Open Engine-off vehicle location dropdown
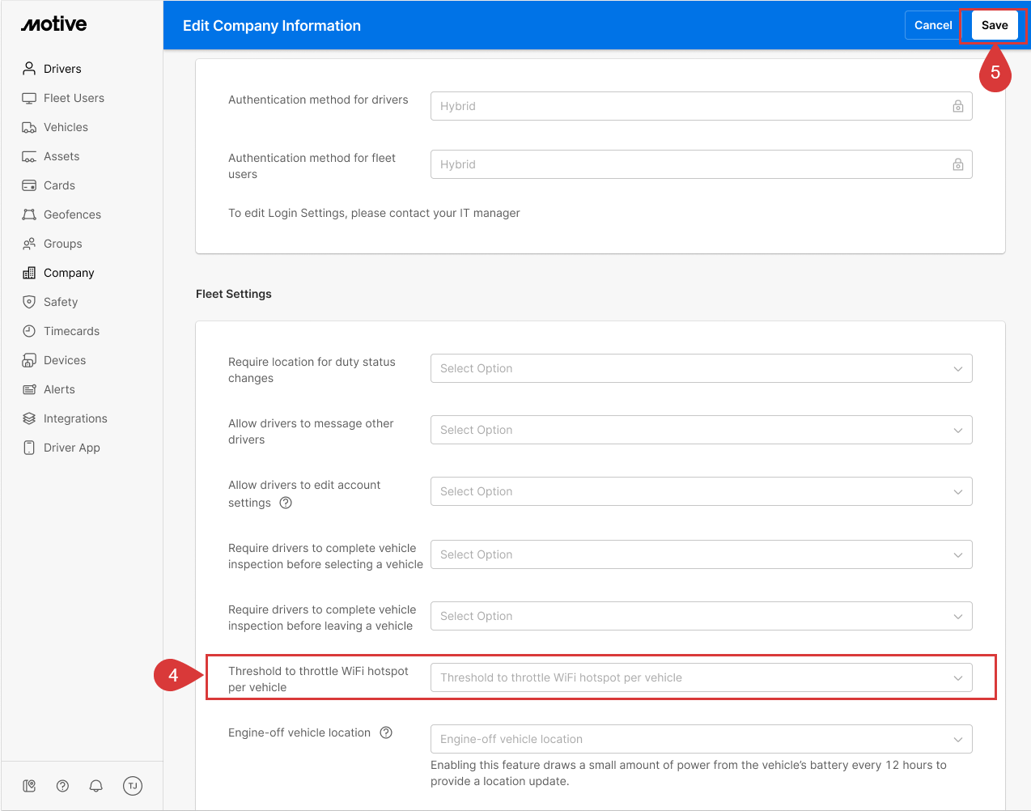The width and height of the screenshot is (1031, 811). coord(702,739)
